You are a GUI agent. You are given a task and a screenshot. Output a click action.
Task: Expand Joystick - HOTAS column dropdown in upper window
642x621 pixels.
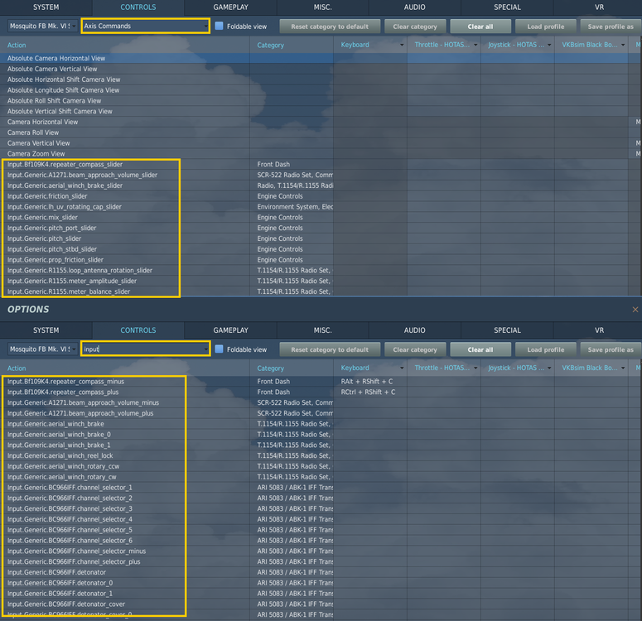tap(549, 45)
